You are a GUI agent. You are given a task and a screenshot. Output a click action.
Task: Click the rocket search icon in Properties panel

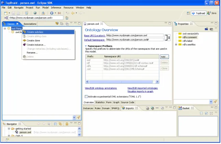pyautogui.click(x=215, y=102)
